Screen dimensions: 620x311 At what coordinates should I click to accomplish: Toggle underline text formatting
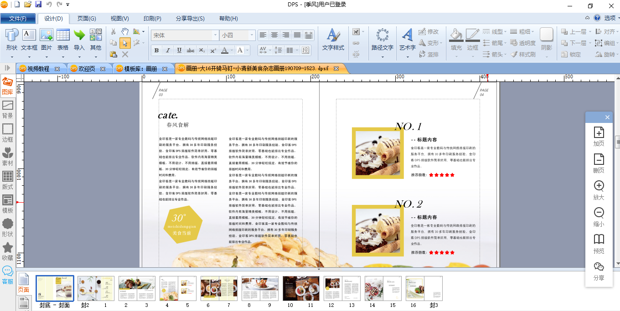[179, 50]
